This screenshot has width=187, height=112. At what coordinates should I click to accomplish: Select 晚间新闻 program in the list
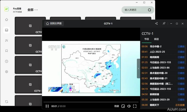[x=156, y=57]
